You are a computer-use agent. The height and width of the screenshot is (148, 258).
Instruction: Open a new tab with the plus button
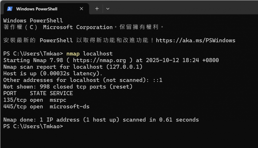(97, 9)
